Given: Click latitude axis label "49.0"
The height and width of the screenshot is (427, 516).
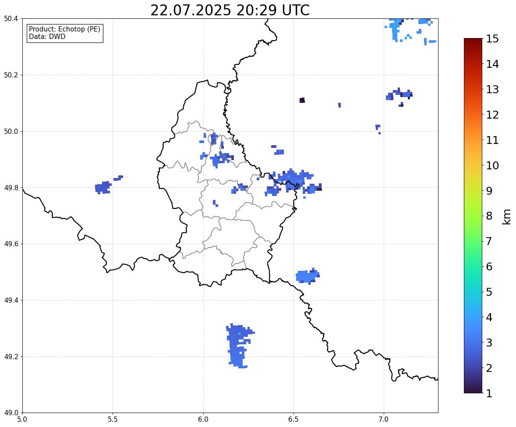Looking at the screenshot, I should pyautogui.click(x=11, y=413).
